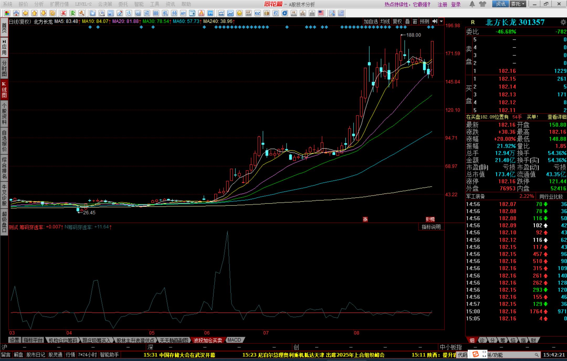
Task: Switch to the MACD indicator tab
Action: (234, 340)
